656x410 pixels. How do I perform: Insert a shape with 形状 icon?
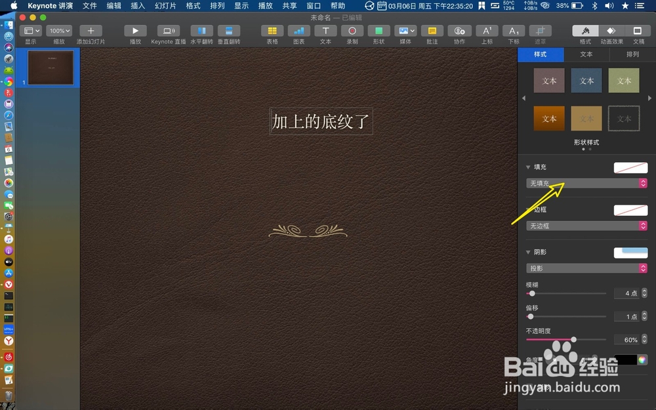[379, 31]
